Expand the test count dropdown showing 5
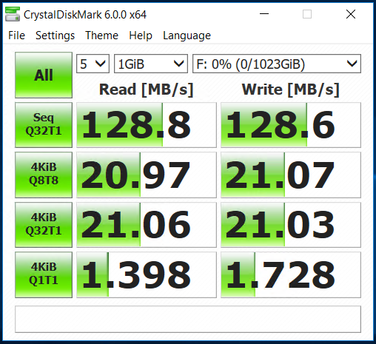Screen dimensions: 376x344 point(93,64)
